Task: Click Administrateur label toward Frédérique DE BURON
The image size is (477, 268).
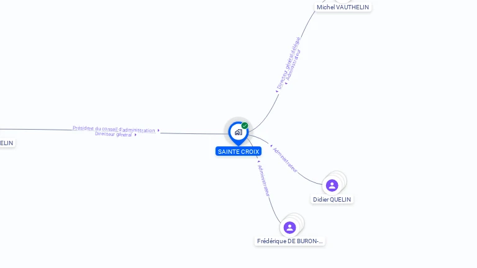Action: coord(264,181)
